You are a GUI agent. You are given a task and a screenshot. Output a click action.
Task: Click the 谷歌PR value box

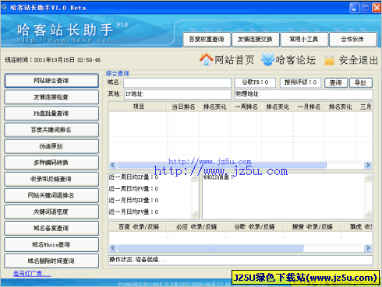click(x=255, y=82)
